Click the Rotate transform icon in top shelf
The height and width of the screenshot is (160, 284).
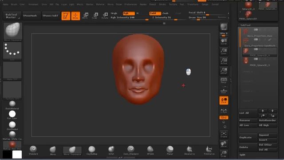[105, 16]
